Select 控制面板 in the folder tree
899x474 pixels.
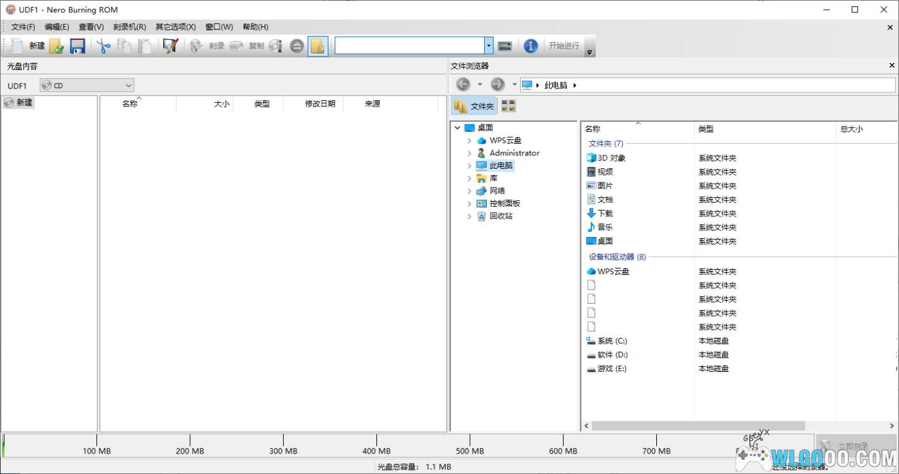point(505,203)
